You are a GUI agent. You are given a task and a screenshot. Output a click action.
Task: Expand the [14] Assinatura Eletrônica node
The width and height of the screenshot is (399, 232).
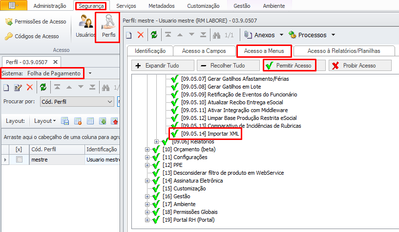point(147,181)
